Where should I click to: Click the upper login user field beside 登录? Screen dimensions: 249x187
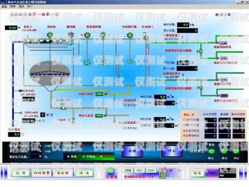click(228, 170)
